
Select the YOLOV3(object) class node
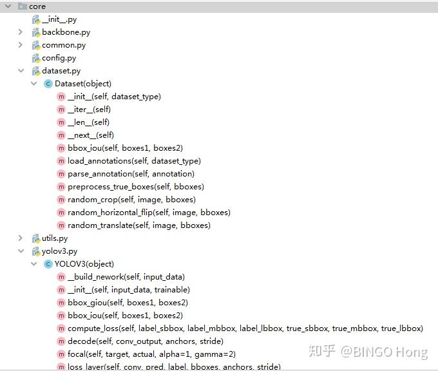point(84,264)
